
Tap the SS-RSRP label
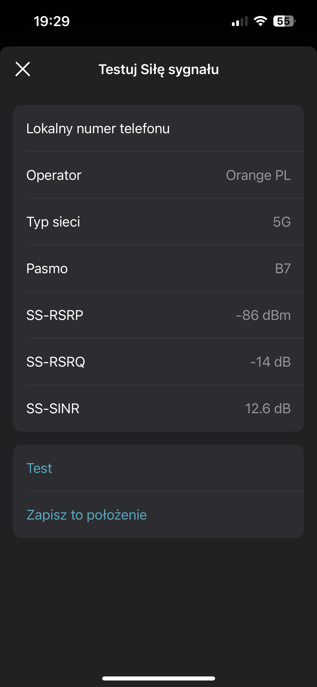tap(55, 315)
